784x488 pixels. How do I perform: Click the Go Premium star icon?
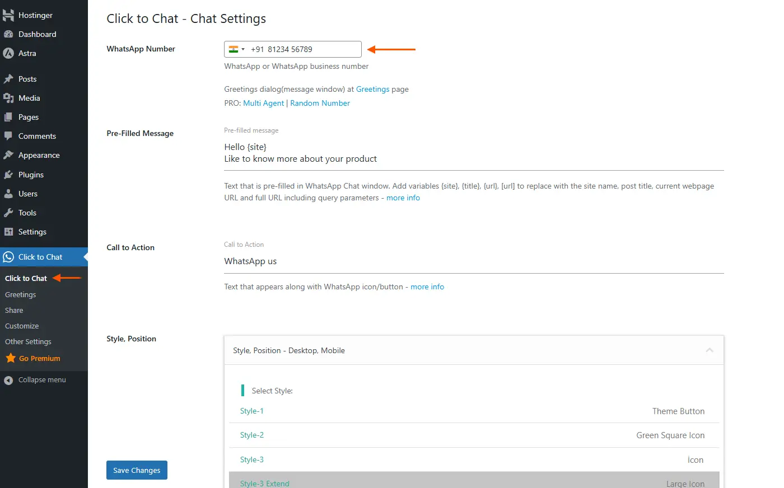click(11, 358)
